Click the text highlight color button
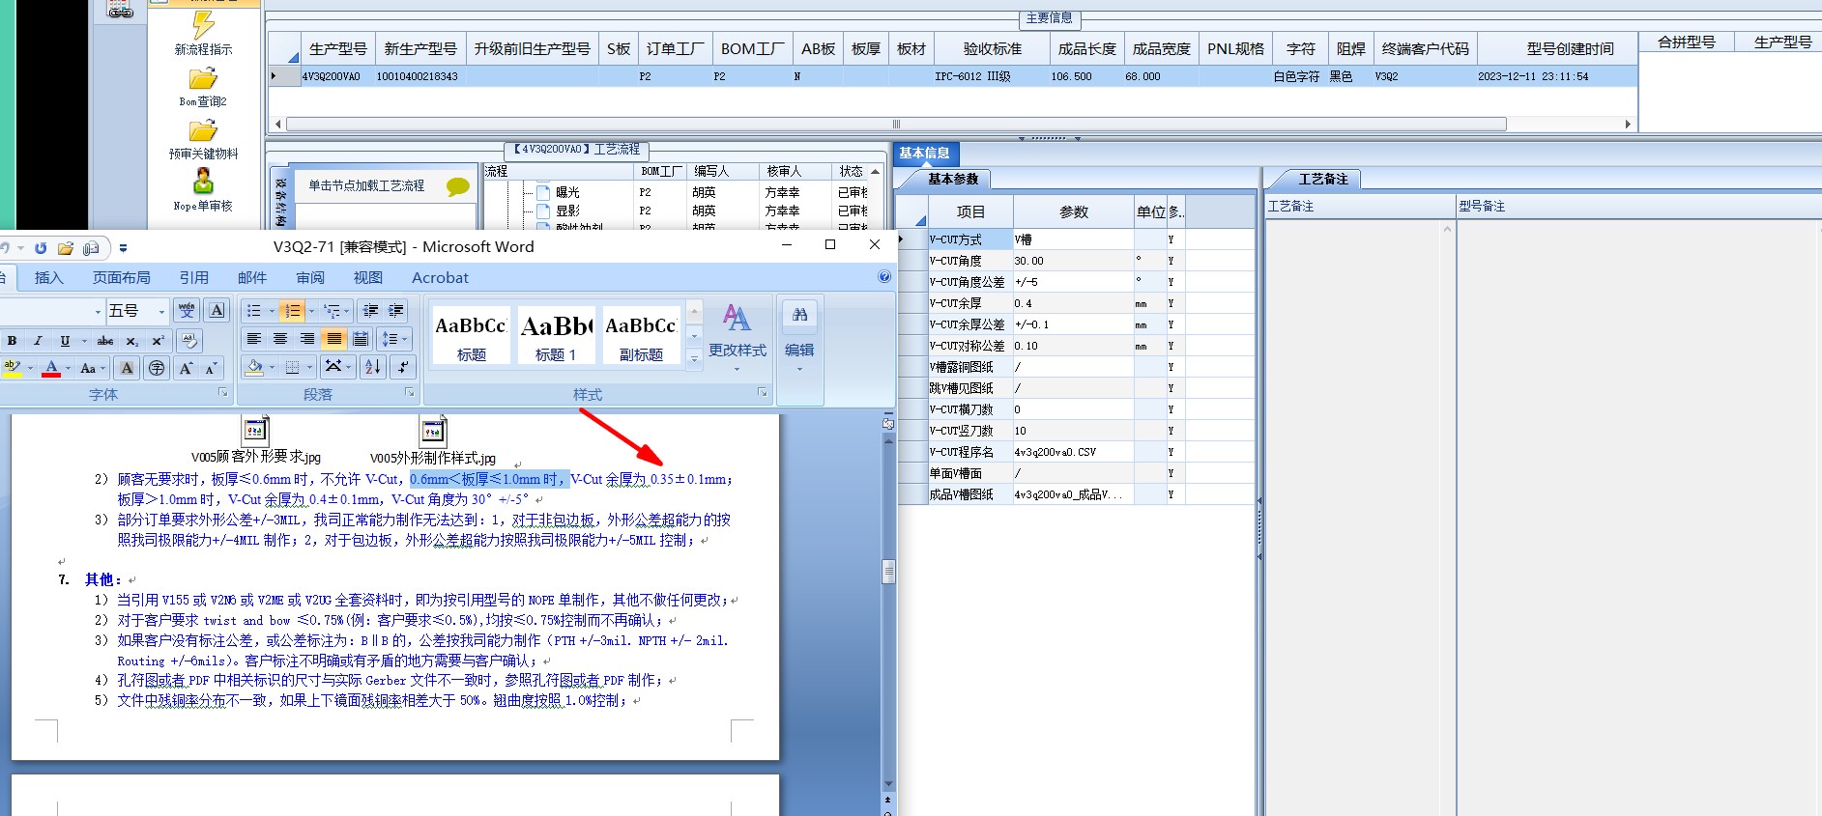Image resolution: width=1822 pixels, height=816 pixels. [13, 368]
